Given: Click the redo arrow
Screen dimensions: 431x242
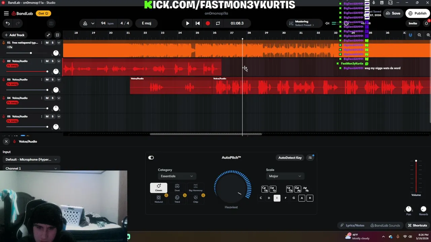Looking at the screenshot, I should 18,23.
